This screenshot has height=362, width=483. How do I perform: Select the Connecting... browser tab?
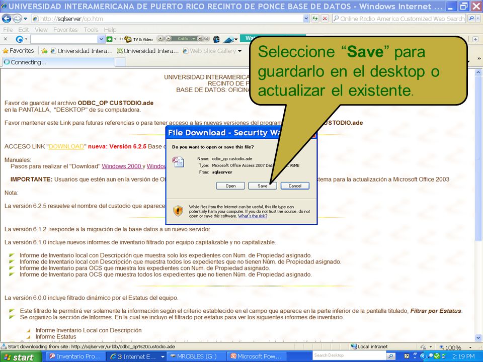click(x=58, y=62)
